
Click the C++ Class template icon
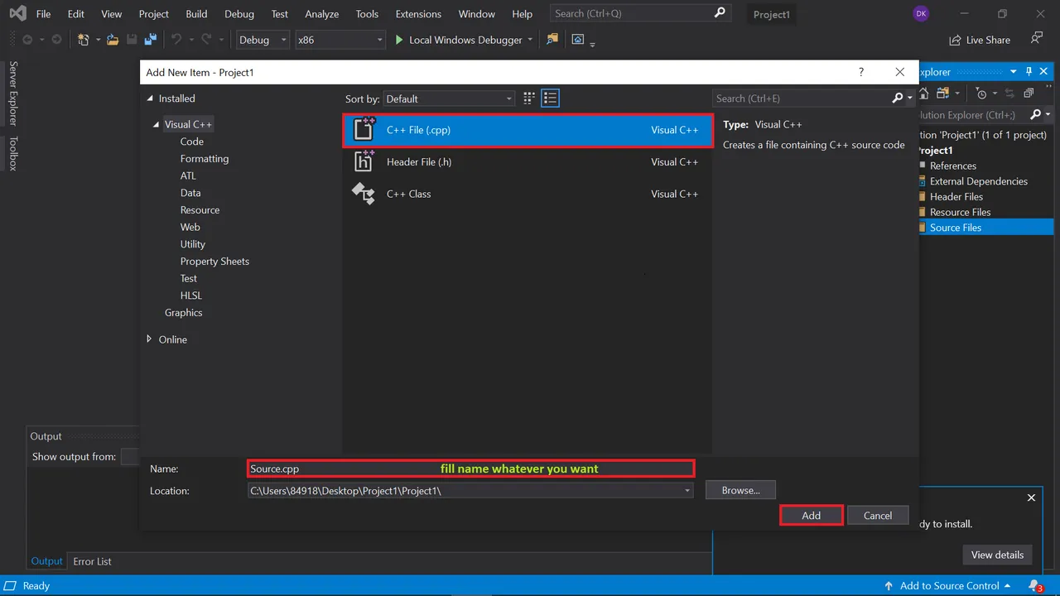364,194
